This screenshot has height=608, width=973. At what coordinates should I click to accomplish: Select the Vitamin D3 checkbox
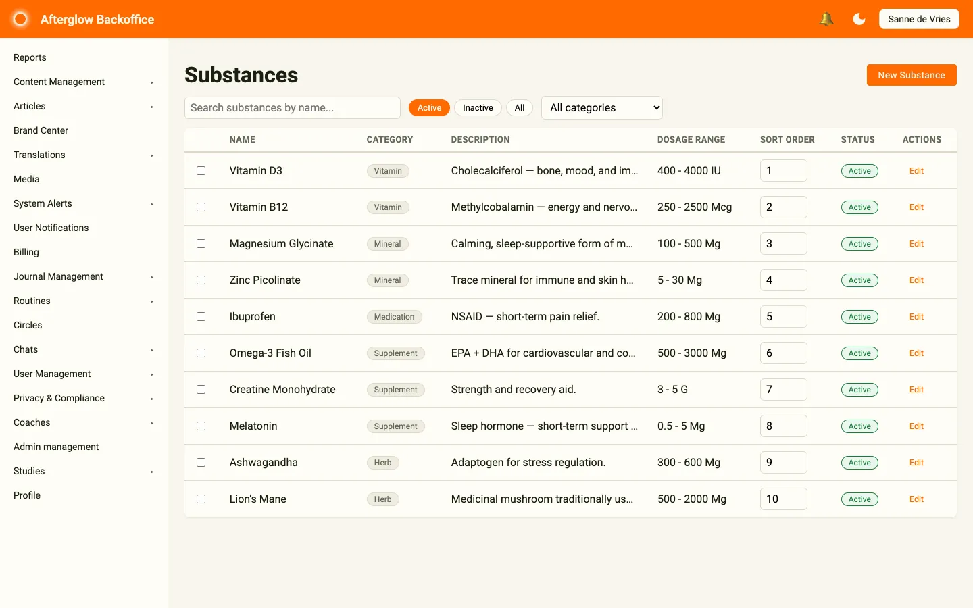[201, 171]
